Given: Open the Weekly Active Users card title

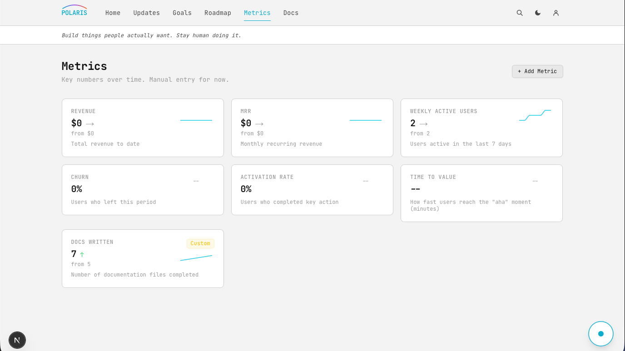Looking at the screenshot, I should pos(443,111).
